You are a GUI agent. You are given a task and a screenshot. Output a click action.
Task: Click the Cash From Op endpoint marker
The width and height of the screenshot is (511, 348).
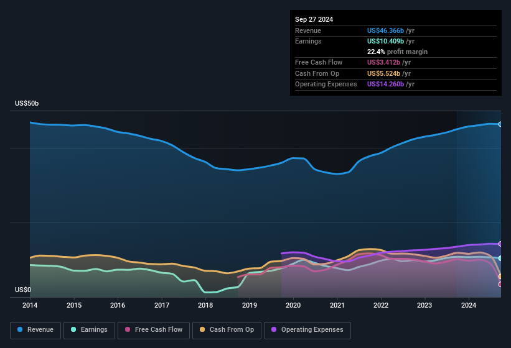click(x=500, y=277)
